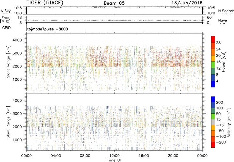
Task: Click the blue top of velocity colorbar
Action: pos(213,99)
